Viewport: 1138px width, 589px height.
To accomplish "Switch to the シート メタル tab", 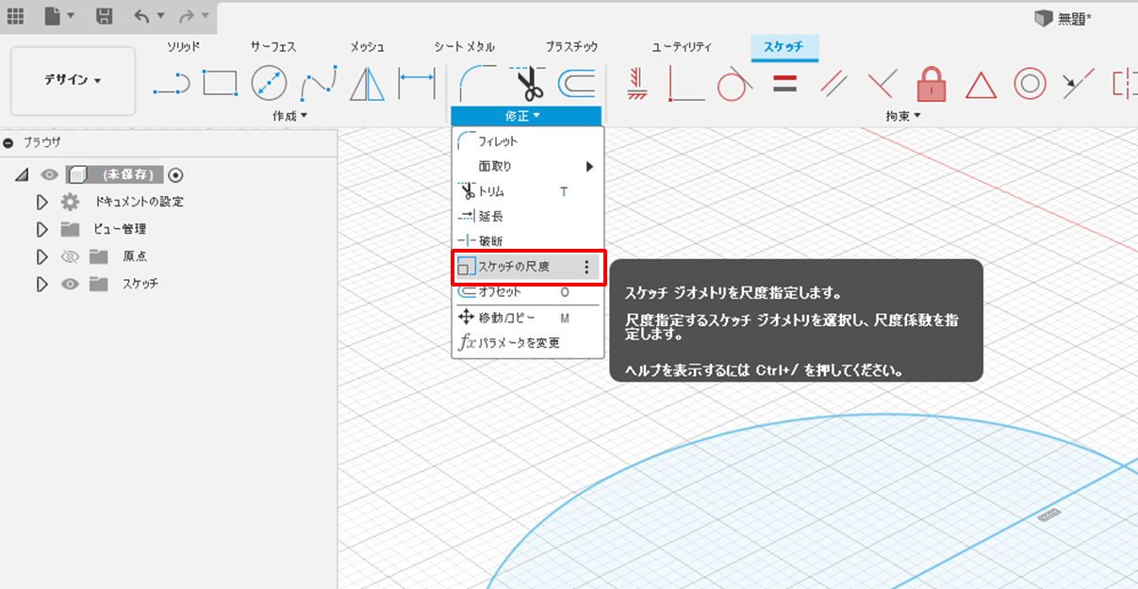I will (464, 46).
